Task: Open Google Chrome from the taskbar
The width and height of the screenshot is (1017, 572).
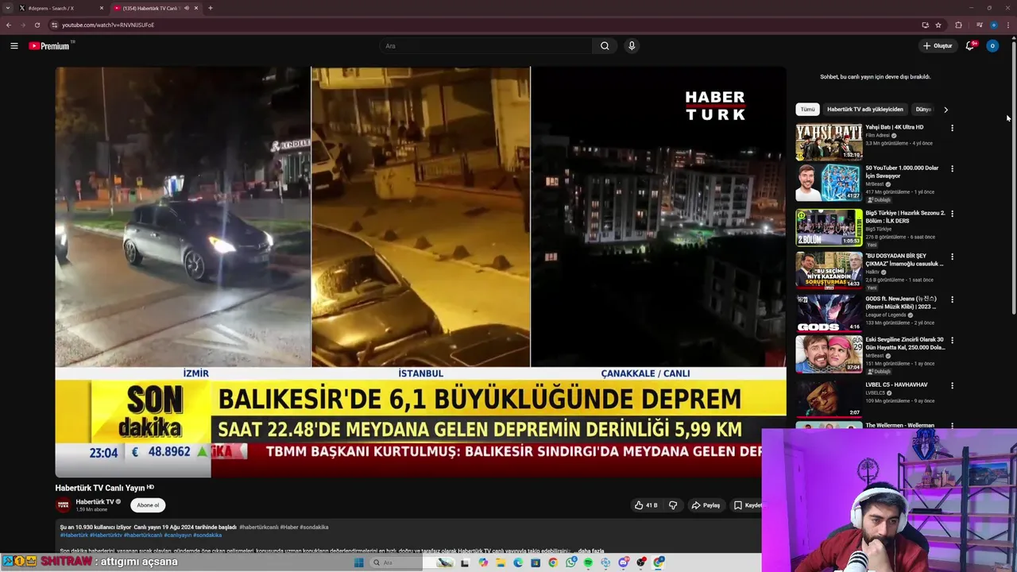Action: 553,562
